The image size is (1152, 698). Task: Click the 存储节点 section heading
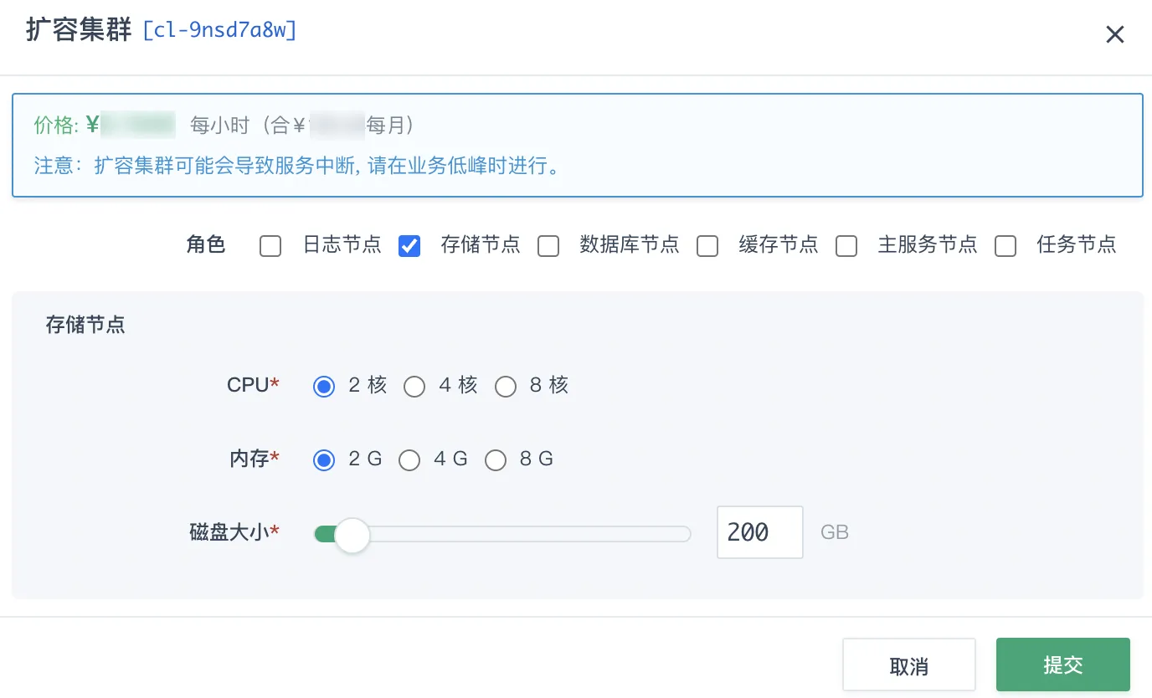pos(85,325)
